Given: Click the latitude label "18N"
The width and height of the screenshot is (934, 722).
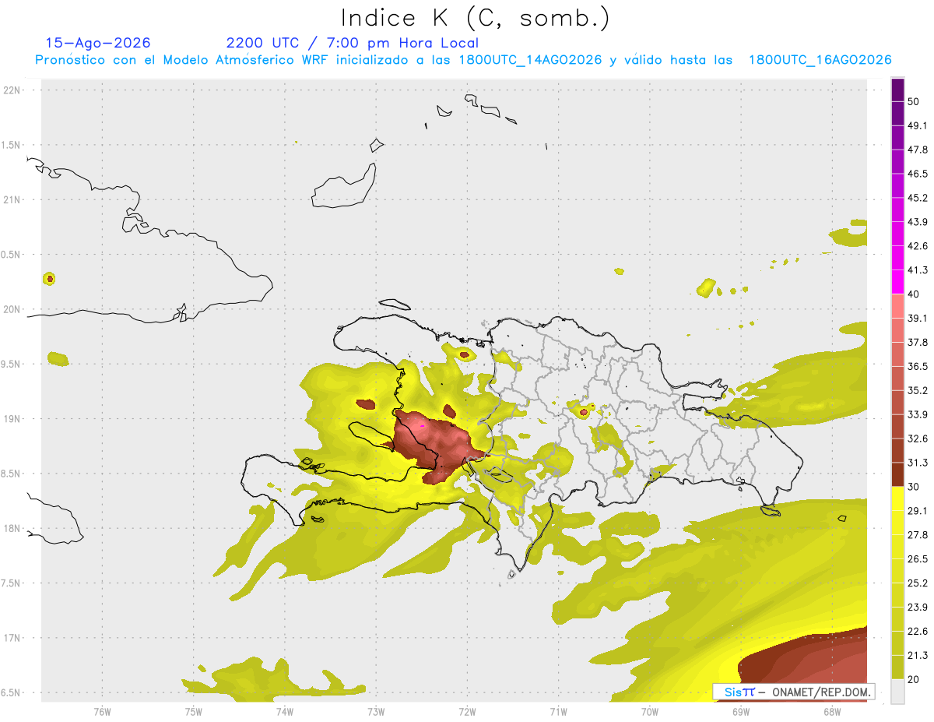Looking at the screenshot, I should click(12, 529).
